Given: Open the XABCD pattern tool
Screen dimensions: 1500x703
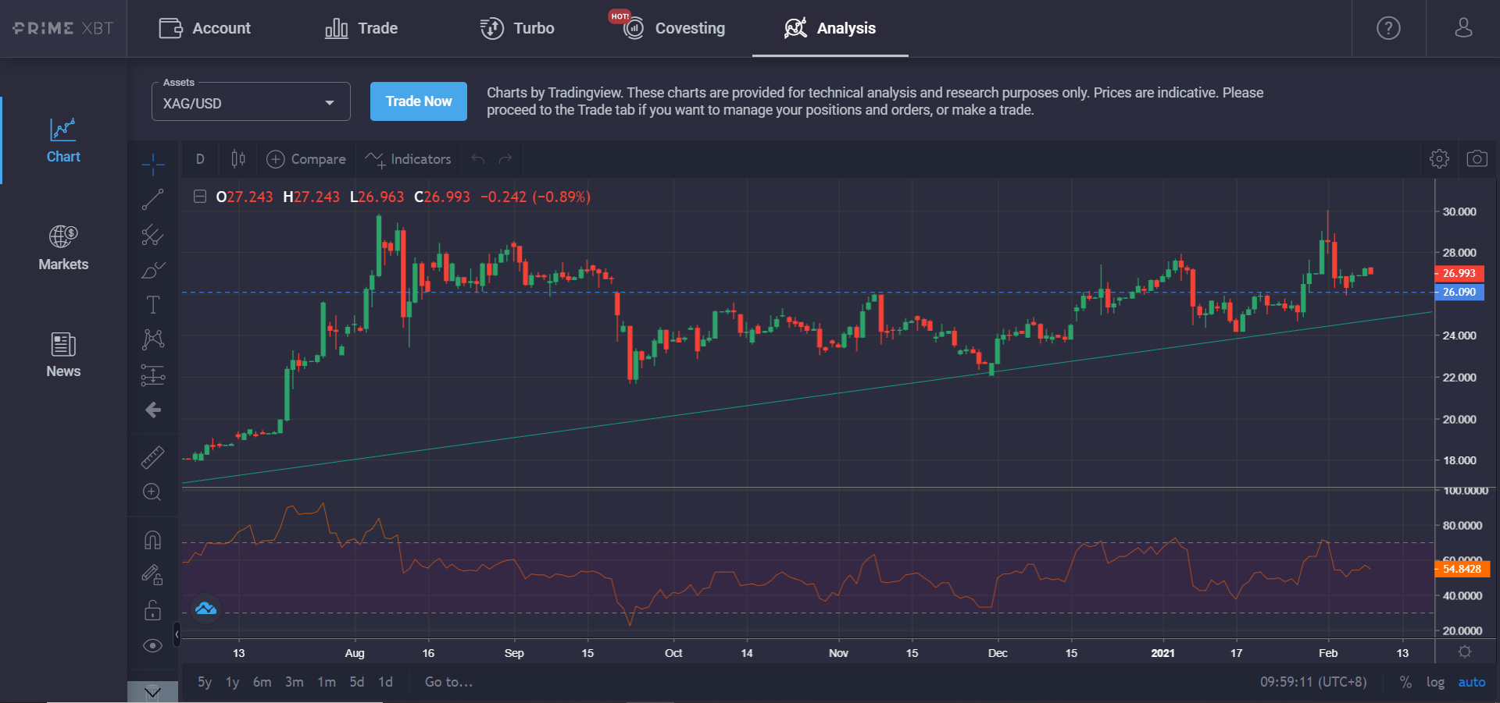Looking at the screenshot, I should [152, 339].
